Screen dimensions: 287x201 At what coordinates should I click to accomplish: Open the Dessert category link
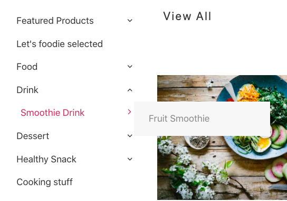(33, 136)
